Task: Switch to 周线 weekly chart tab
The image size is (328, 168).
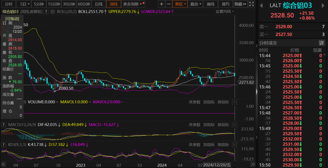Action: (x=114, y=4)
